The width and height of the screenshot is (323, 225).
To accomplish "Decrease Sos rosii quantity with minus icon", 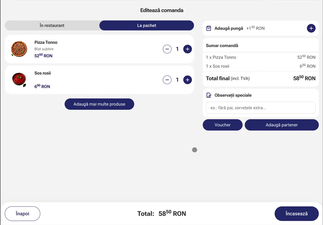I will pyautogui.click(x=167, y=80).
